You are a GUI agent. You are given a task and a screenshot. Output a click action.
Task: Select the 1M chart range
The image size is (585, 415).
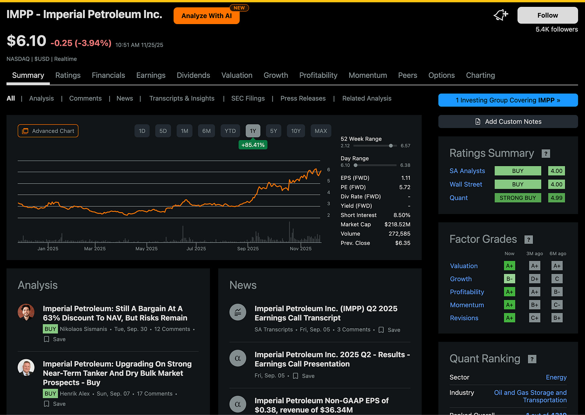[184, 131]
